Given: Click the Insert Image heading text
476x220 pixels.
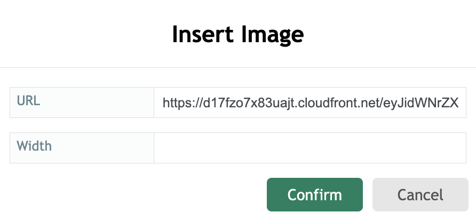Looking at the screenshot, I should click(237, 34).
